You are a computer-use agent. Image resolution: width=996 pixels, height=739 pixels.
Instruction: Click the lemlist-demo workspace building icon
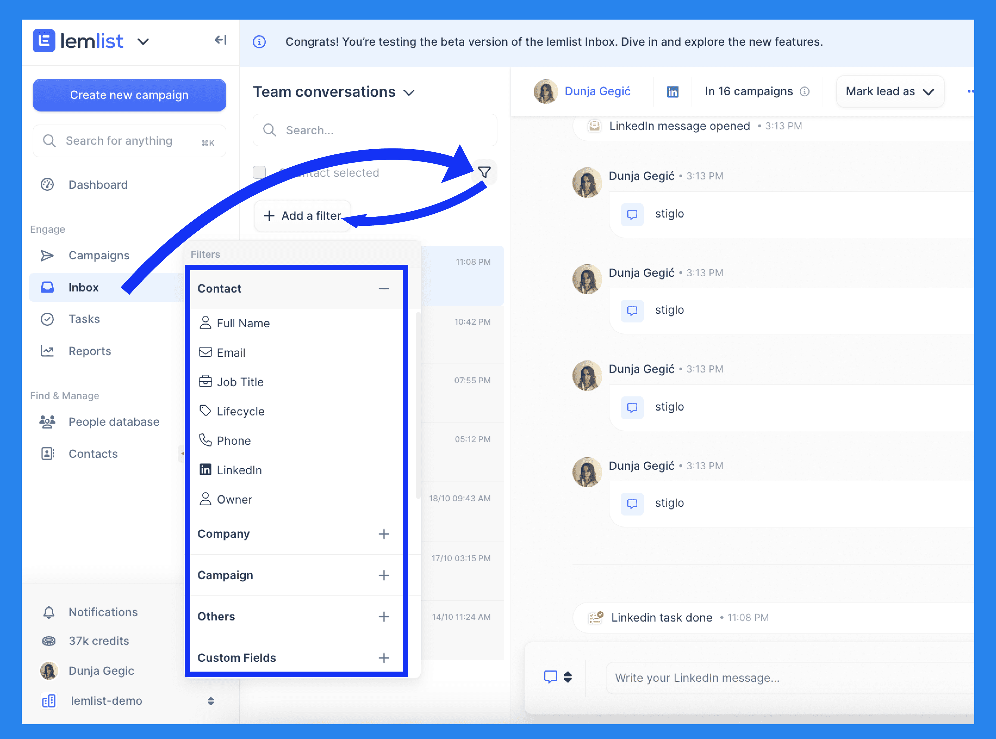tap(49, 701)
